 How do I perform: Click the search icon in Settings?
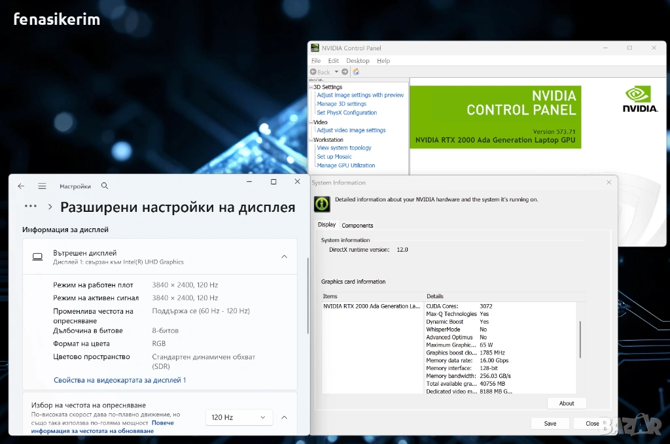105,186
